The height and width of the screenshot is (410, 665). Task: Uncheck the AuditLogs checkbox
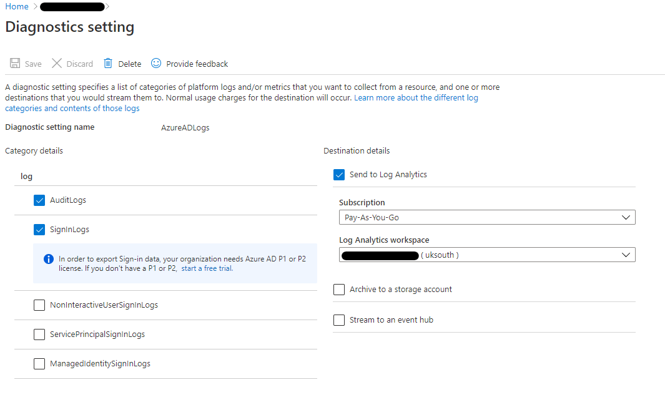pyautogui.click(x=39, y=200)
